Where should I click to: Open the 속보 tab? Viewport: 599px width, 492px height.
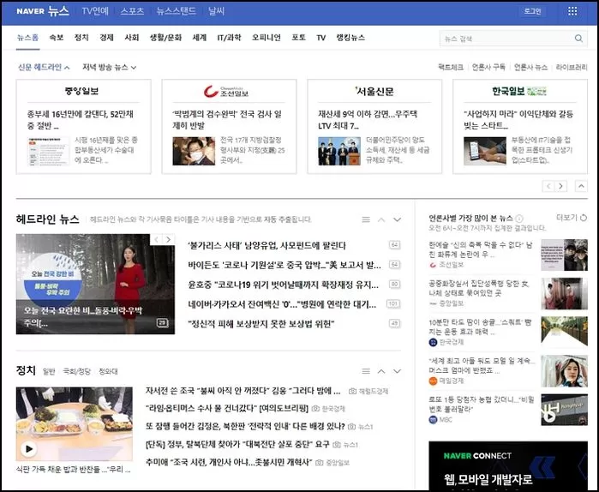tap(57, 38)
